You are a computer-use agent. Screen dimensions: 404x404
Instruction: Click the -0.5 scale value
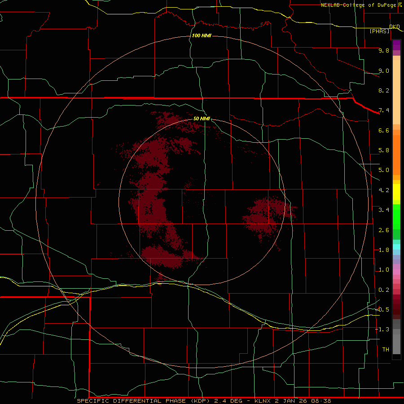382,309
